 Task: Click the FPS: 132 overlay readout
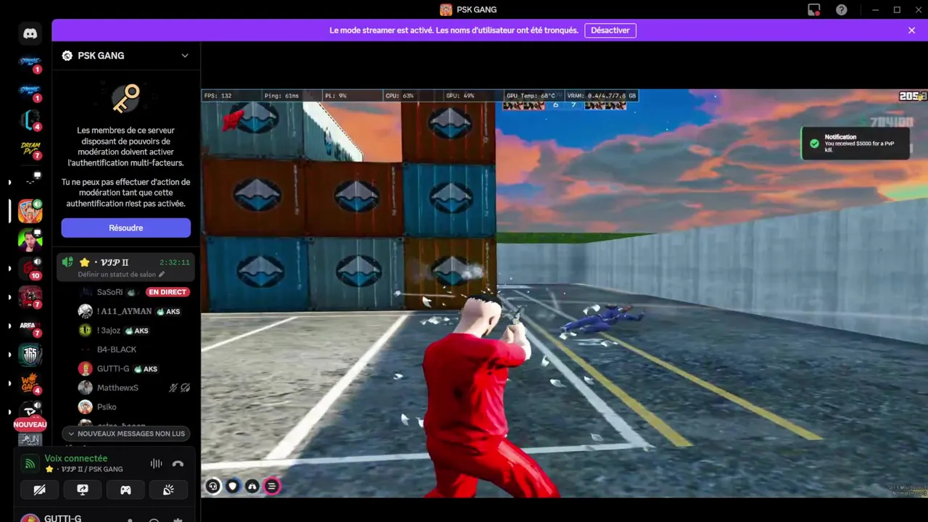(x=217, y=96)
